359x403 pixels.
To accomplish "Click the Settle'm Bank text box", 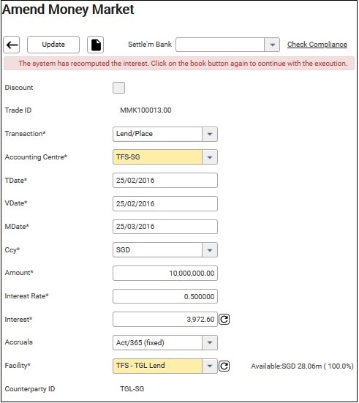I will coord(220,45).
